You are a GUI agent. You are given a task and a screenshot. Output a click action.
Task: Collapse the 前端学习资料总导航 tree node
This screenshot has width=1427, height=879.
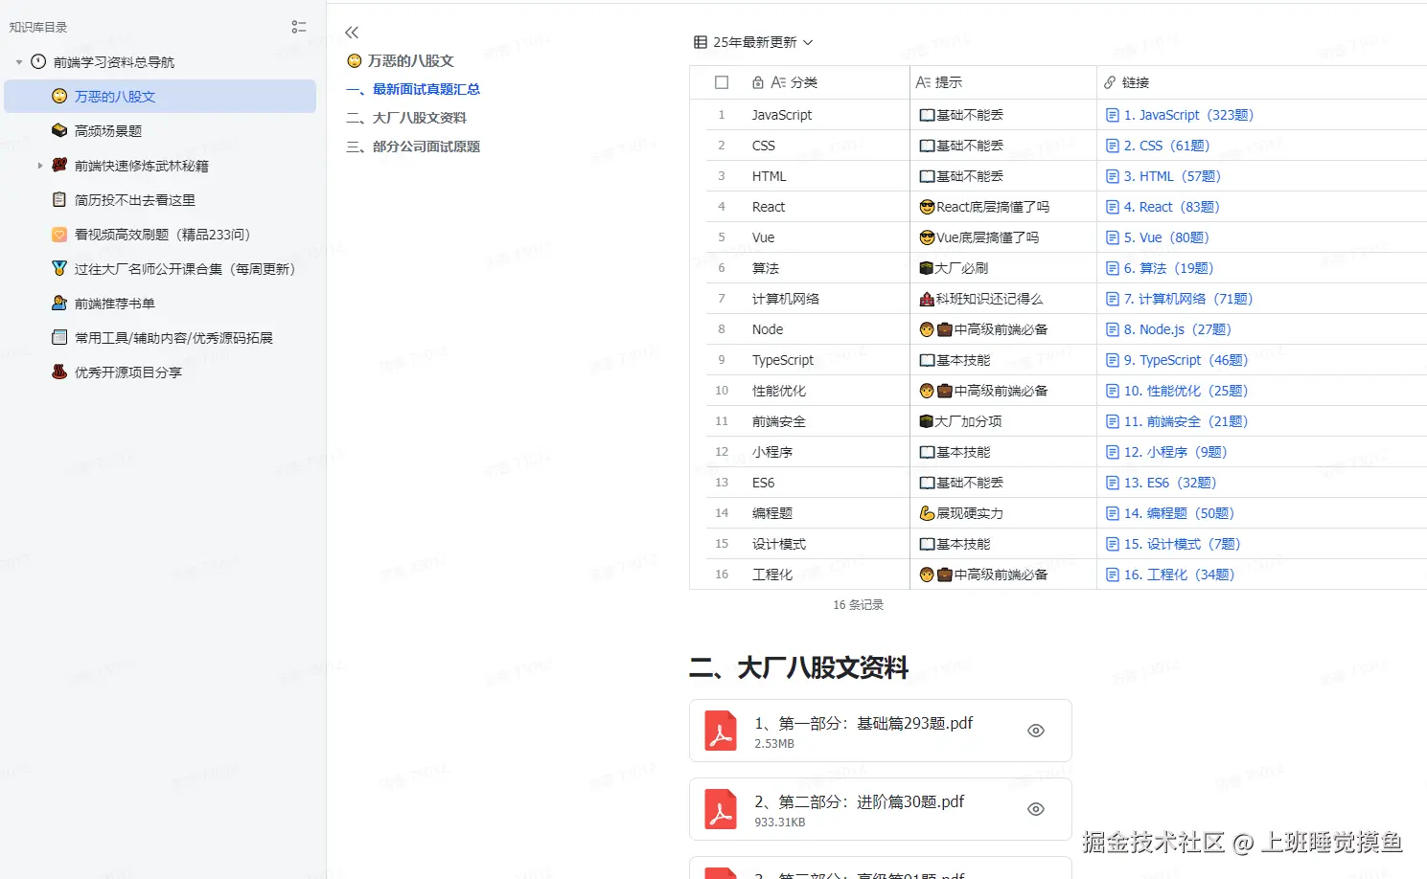(19, 62)
